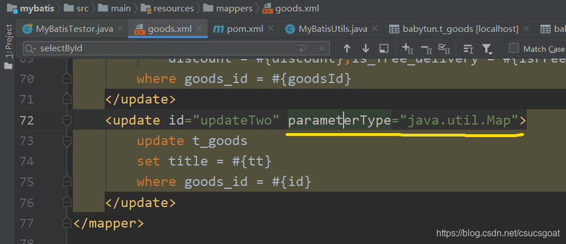Click closing </update> tag on line 71

(x=141, y=100)
